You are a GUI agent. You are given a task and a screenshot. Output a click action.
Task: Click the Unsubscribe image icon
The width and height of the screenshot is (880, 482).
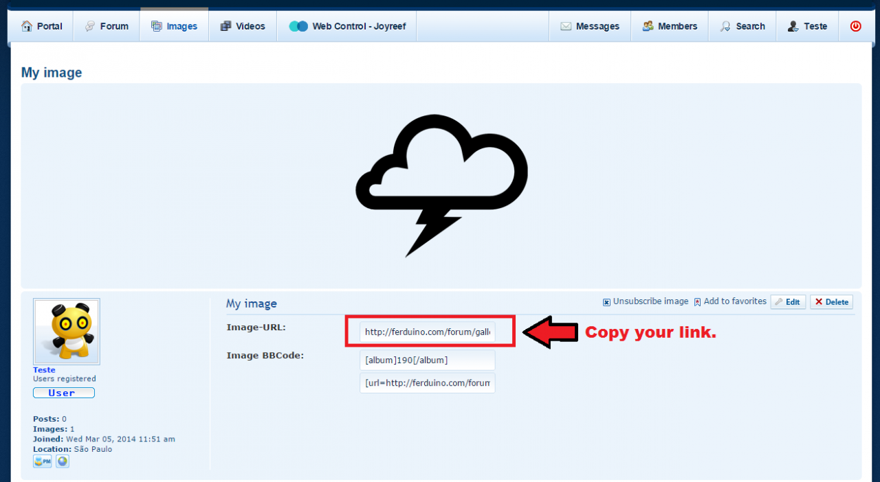[x=606, y=302]
